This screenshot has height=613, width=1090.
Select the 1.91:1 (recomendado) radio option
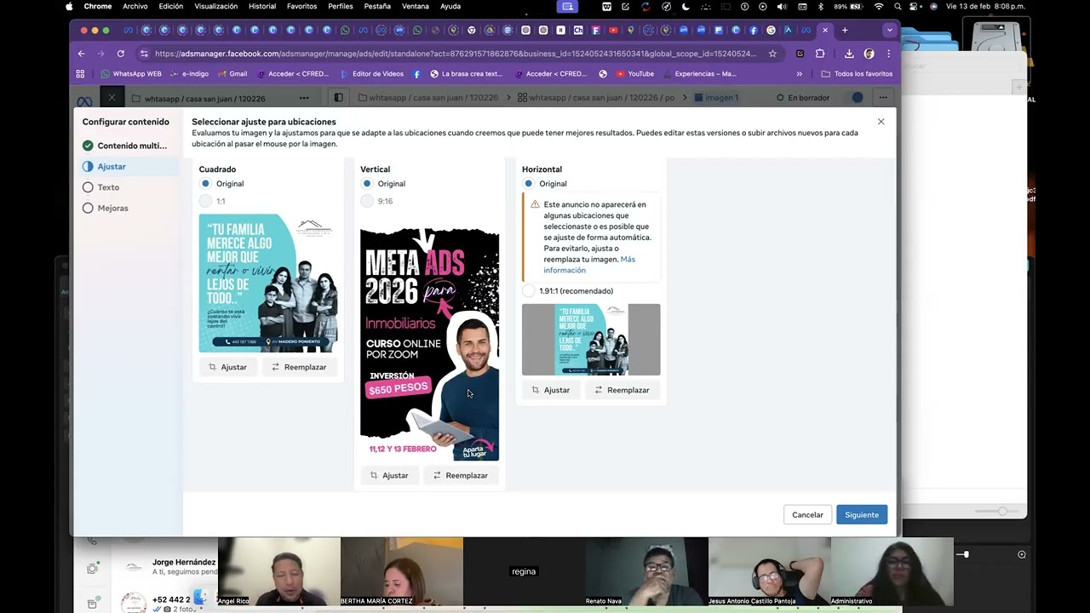point(529,291)
